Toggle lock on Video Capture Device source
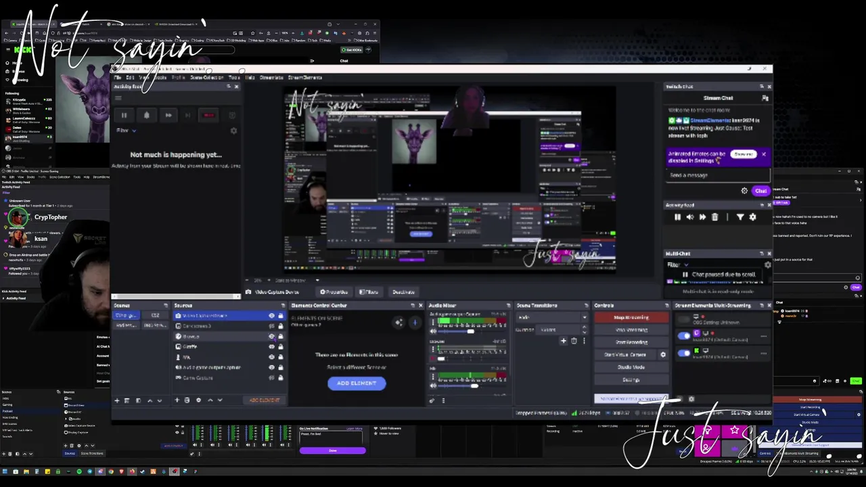Screen dimensions: 866x487 280,316
